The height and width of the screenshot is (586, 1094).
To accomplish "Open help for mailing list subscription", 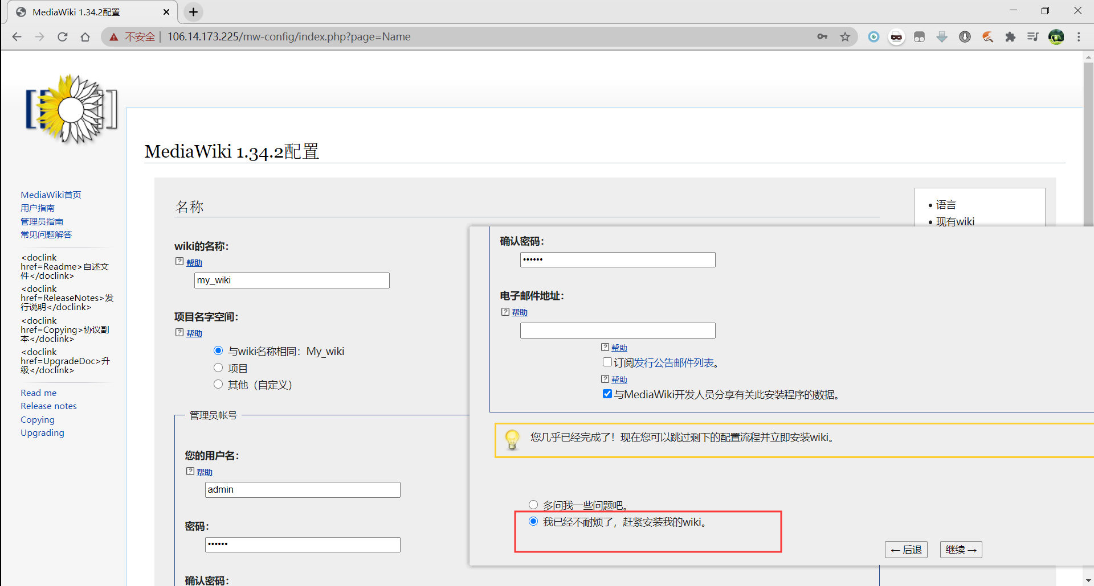I will click(619, 348).
